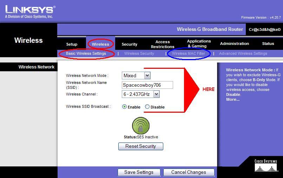283x178 pixels.
Task: Go to Applications & Gaming tab
Action: [199, 44]
